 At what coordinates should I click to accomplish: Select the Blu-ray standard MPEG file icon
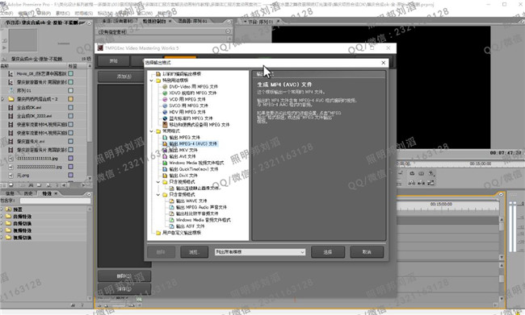165,118
